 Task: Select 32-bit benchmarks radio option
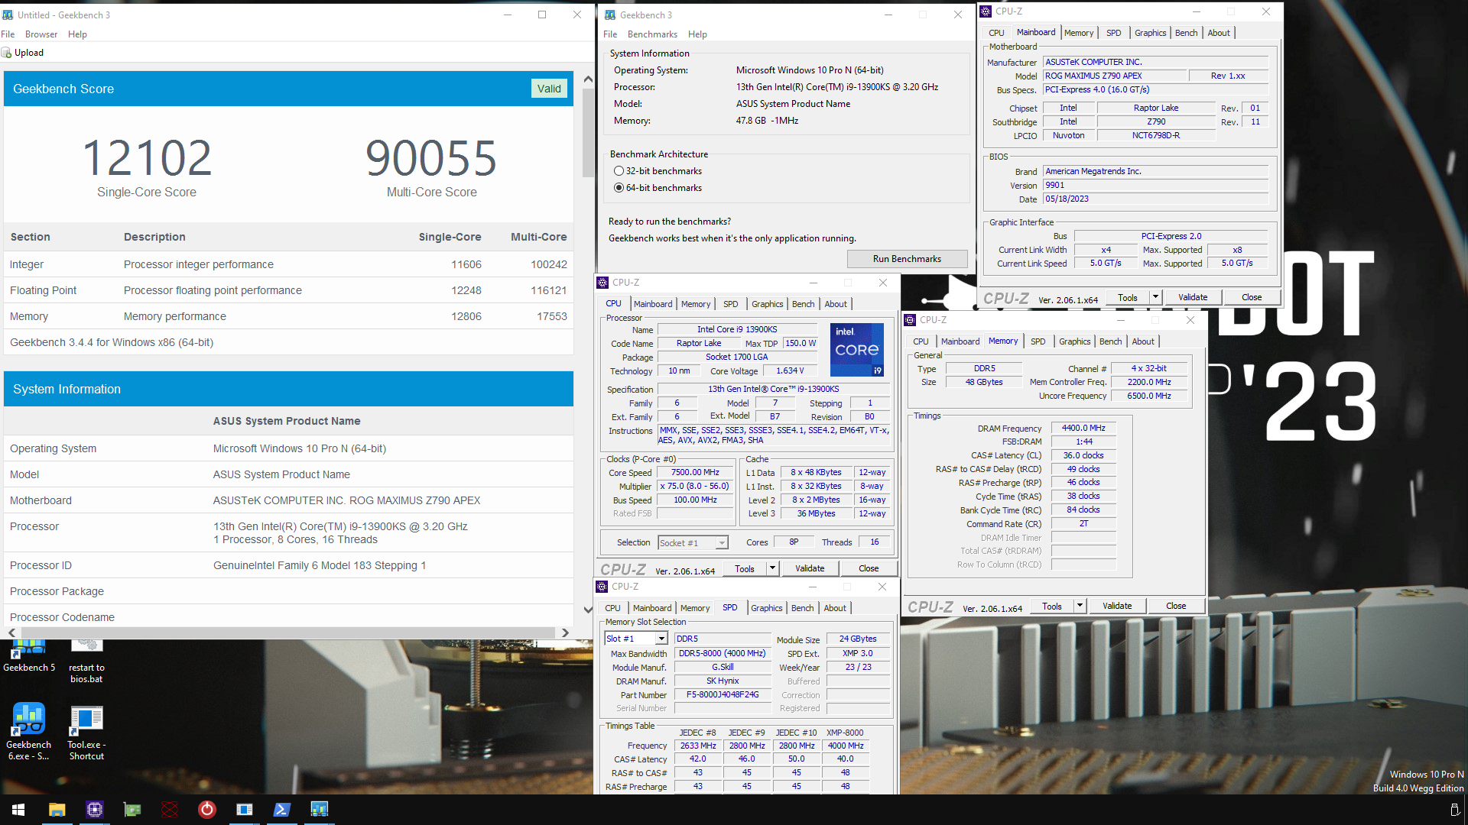619,171
